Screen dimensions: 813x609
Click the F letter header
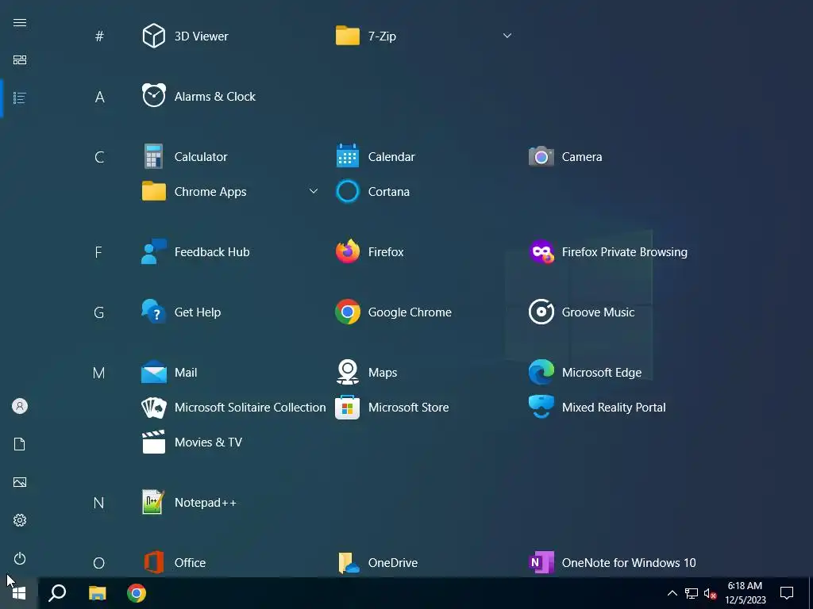(x=98, y=252)
